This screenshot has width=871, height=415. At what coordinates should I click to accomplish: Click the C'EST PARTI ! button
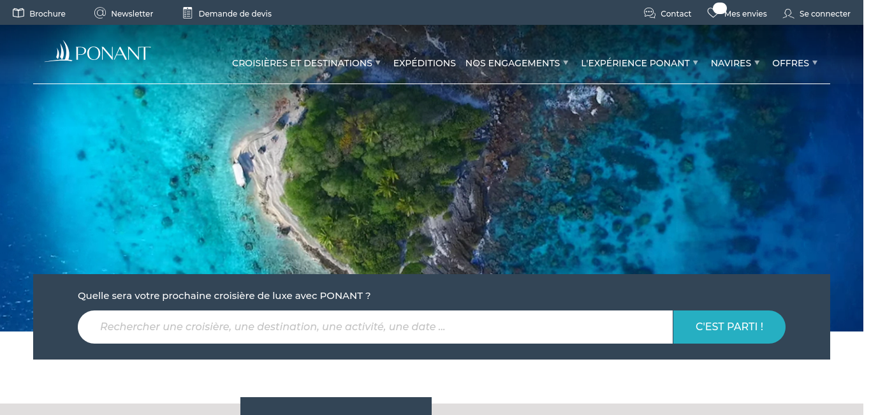click(729, 327)
